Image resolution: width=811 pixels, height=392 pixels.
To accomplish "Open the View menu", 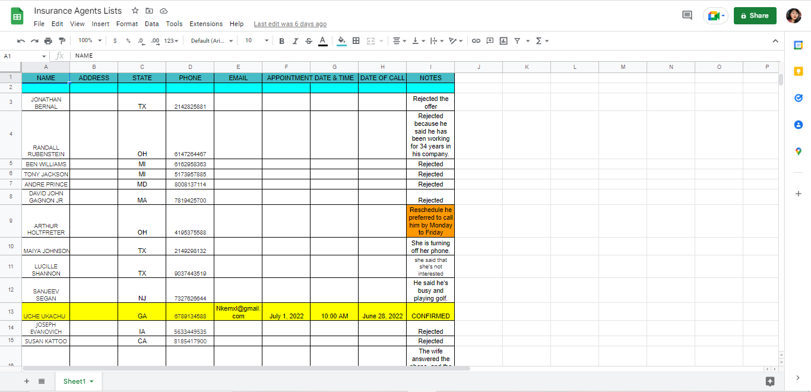I will (x=77, y=24).
